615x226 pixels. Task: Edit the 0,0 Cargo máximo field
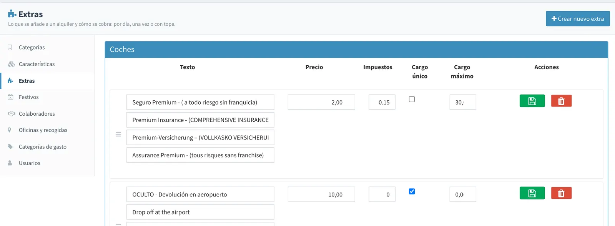click(x=463, y=194)
